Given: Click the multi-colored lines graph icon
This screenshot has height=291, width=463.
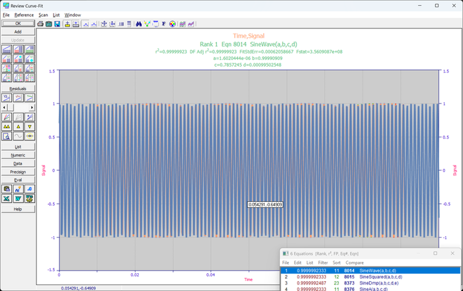Looking at the screenshot, I should tap(183, 24).
